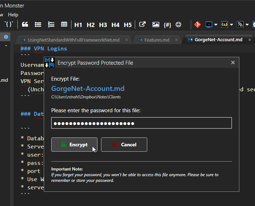Image resolution: width=255 pixels, height=206 pixels.
Task: Click the Encrypt button
Action: [x=74, y=145]
